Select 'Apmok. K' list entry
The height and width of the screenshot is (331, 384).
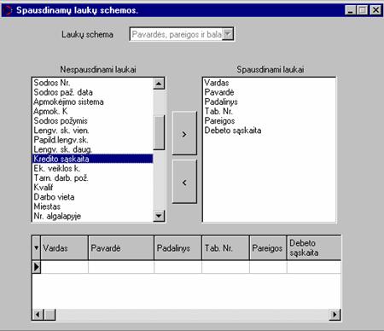pos(92,111)
